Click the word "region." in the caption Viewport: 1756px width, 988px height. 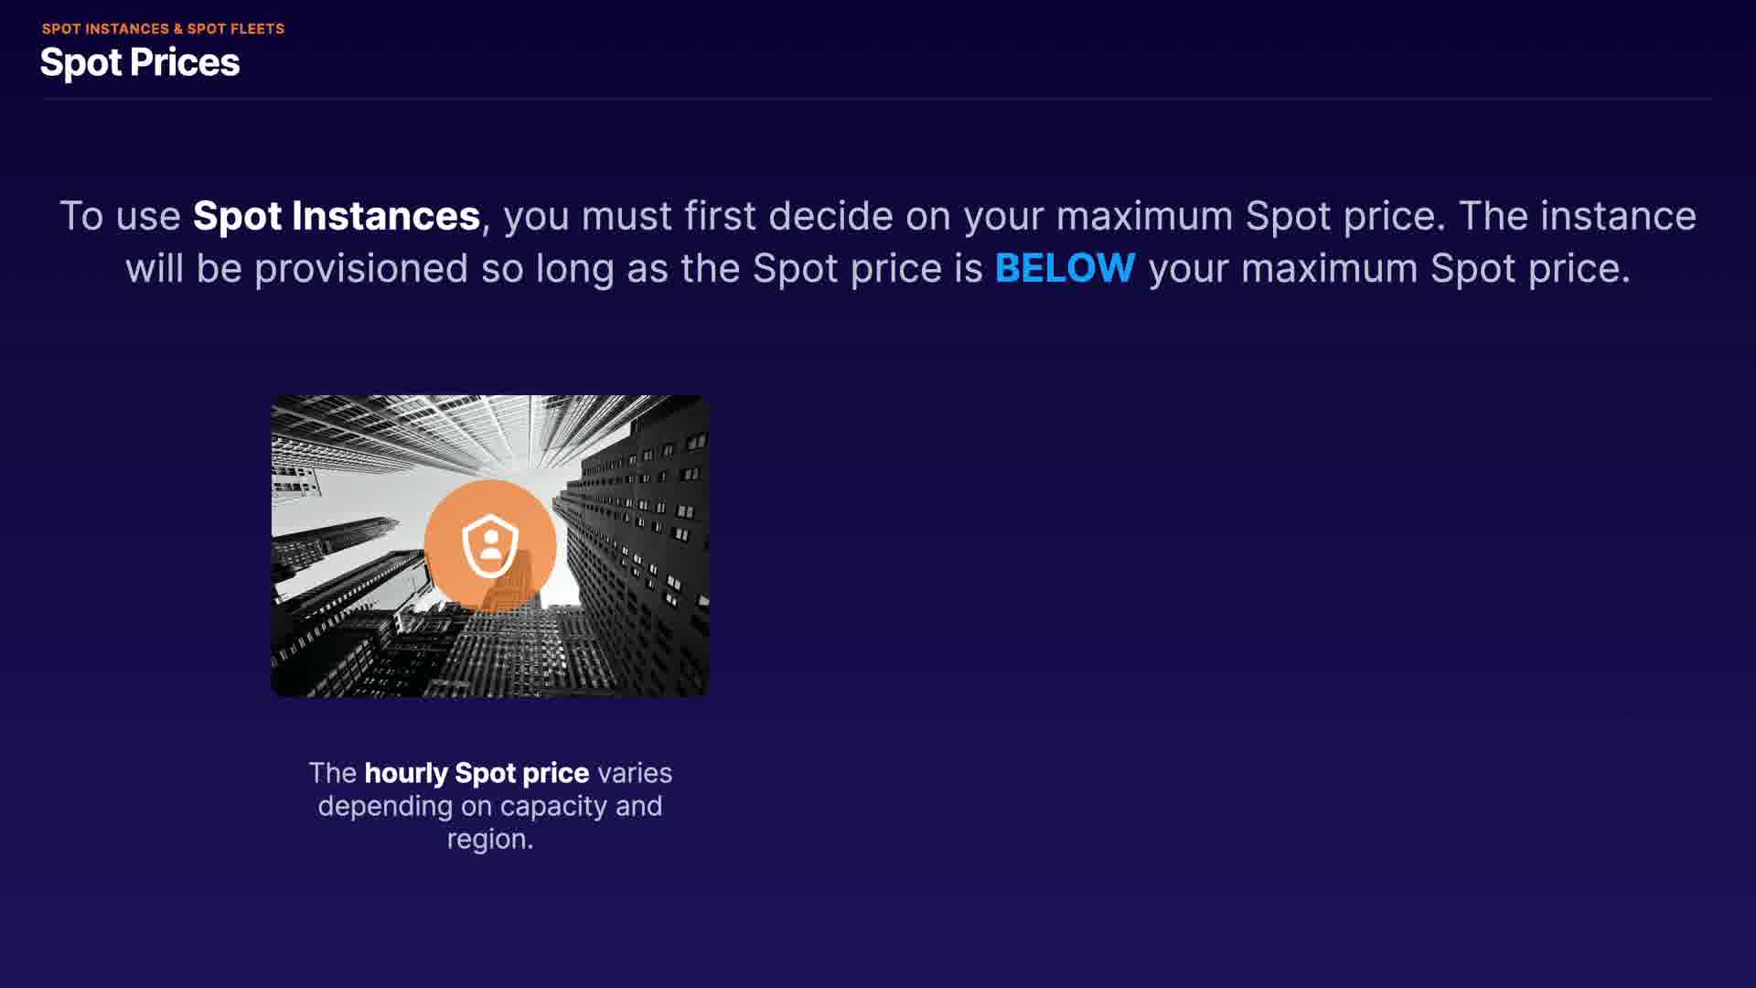click(x=490, y=839)
